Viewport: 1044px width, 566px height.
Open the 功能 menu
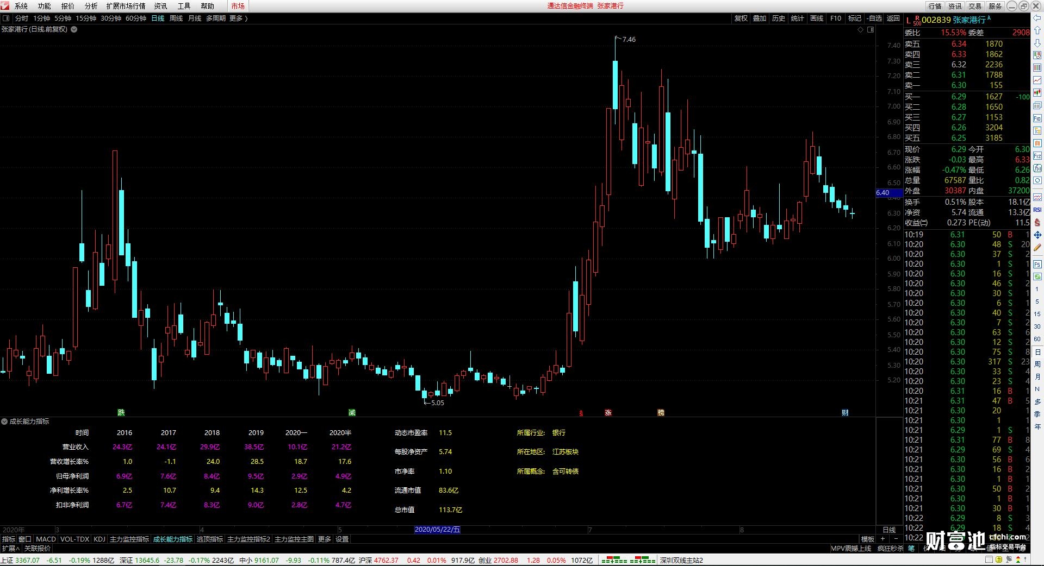[45, 6]
